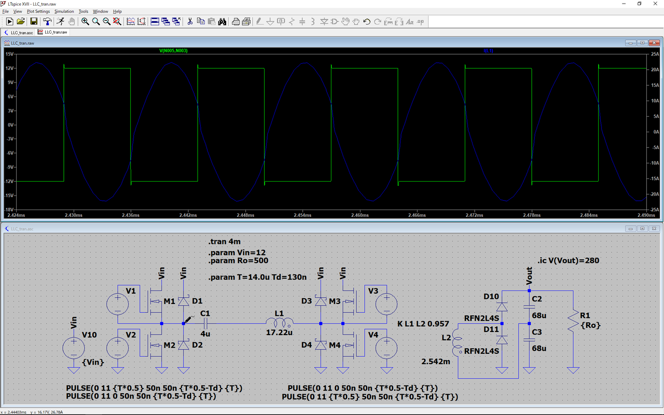Viewport: 664px width, 415px height.
Task: Click the .ic V(Vout)=280 directive
Action: [x=569, y=260]
